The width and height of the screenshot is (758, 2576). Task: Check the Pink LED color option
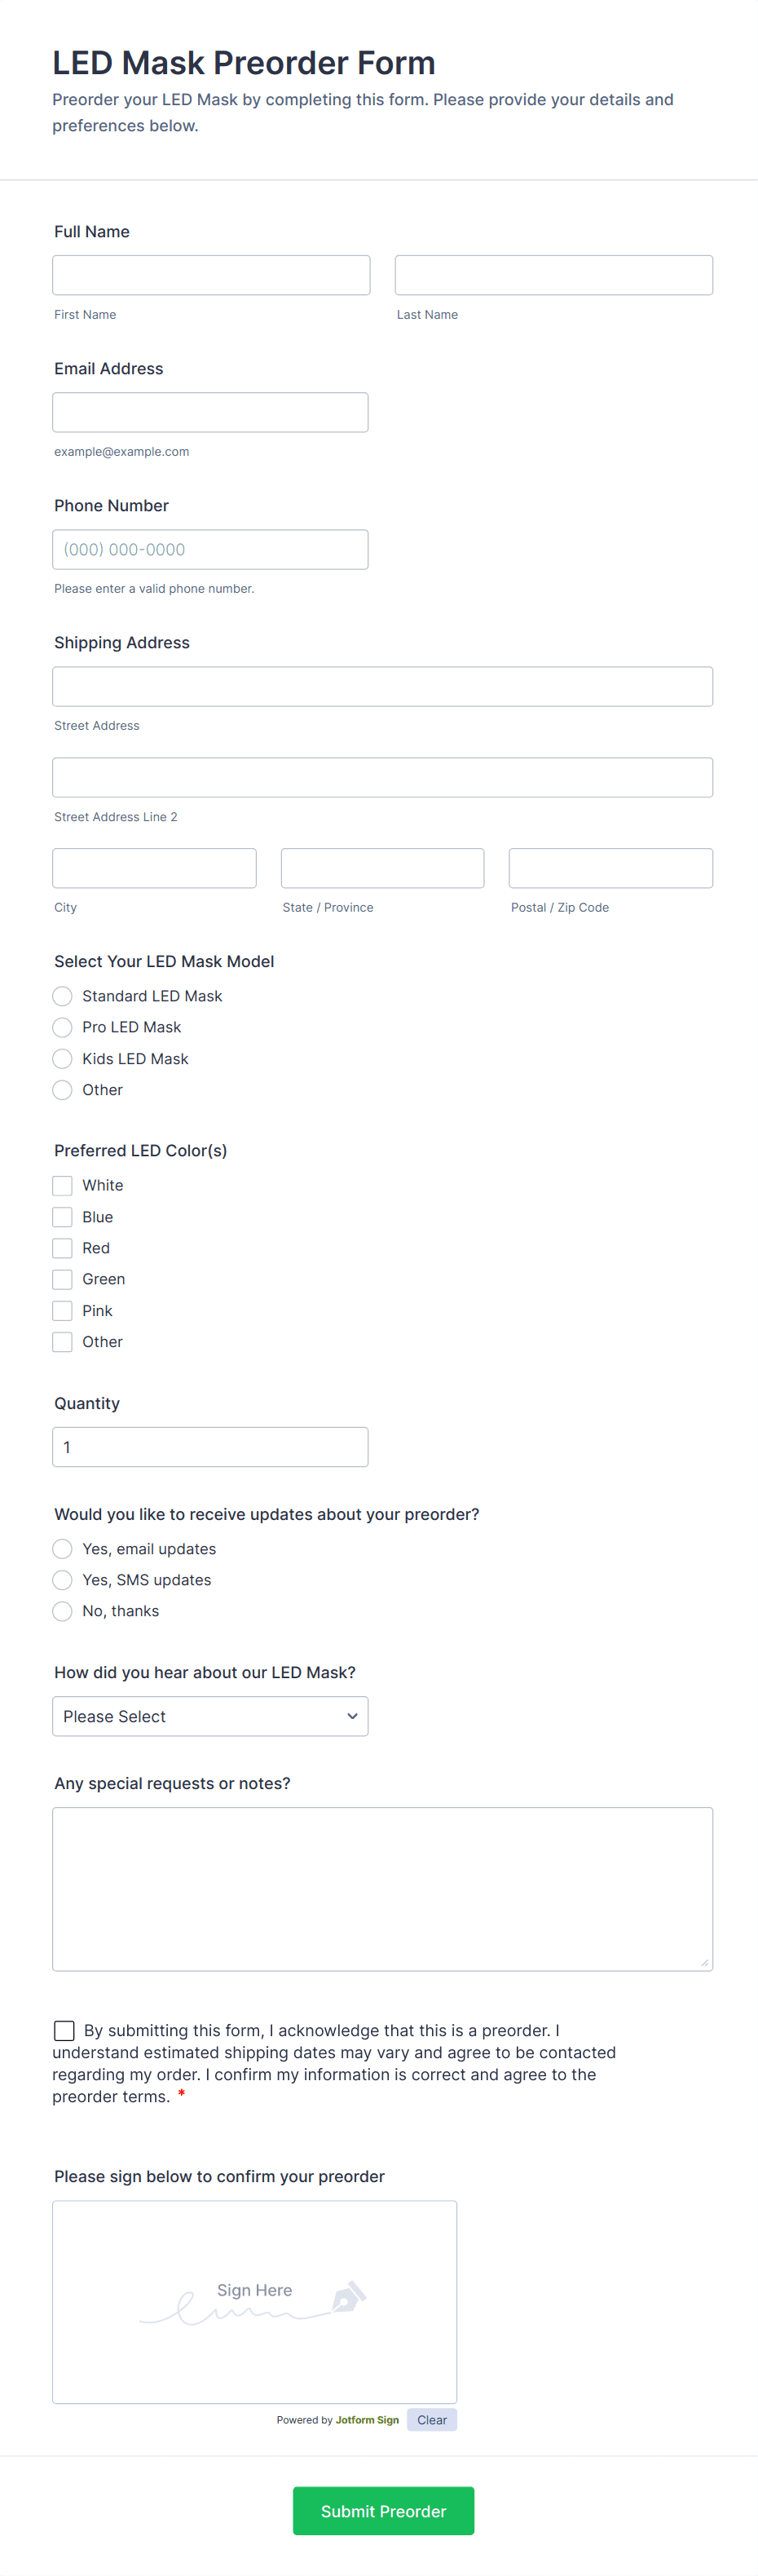pos(62,1310)
